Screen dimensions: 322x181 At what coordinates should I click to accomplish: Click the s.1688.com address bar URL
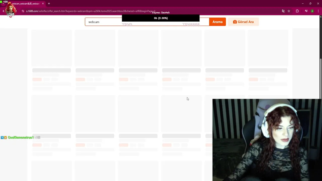[91, 11]
